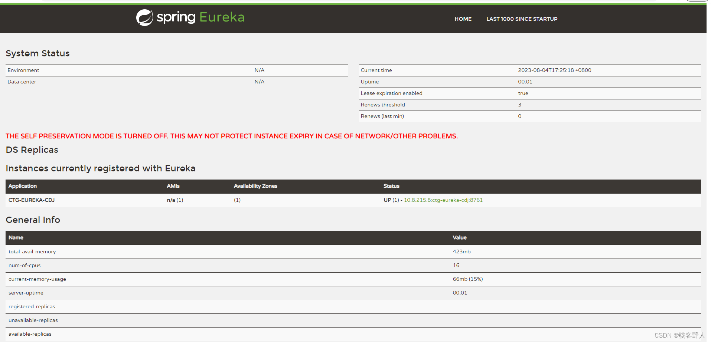Click the Spring Eureka logo
The height and width of the screenshot is (342, 711).
190,17
